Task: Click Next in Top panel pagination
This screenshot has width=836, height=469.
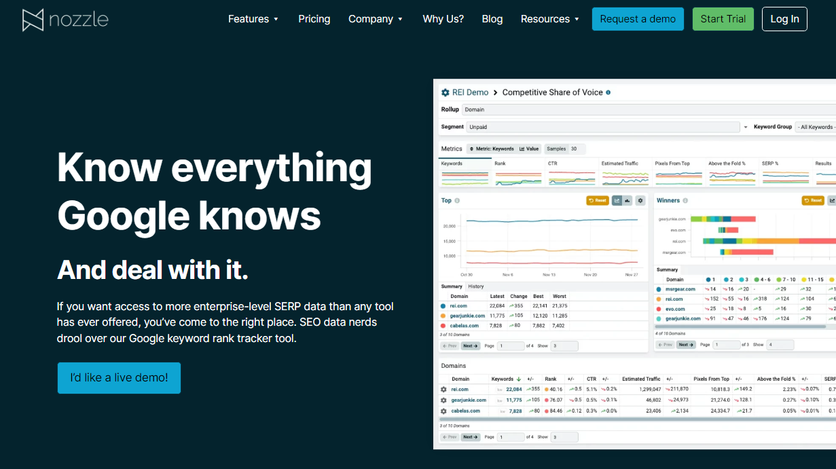Action: coord(471,345)
